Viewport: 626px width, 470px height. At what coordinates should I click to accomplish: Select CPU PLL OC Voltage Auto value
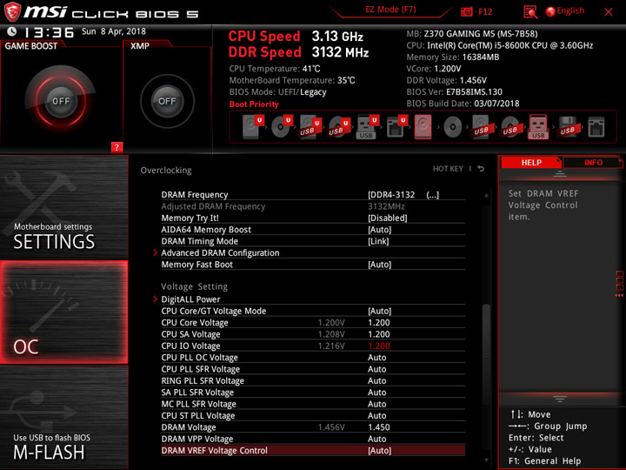[376, 358]
